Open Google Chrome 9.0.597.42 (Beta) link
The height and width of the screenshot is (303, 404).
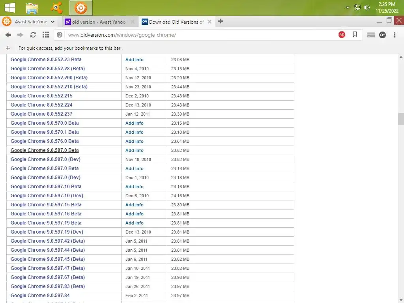click(48, 241)
